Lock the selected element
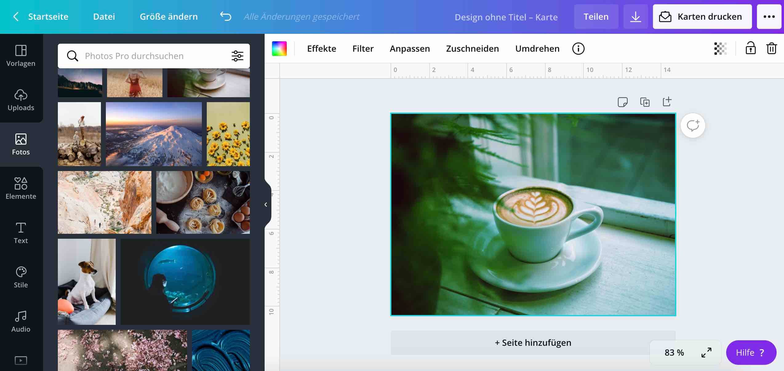This screenshot has width=784, height=371. 750,48
